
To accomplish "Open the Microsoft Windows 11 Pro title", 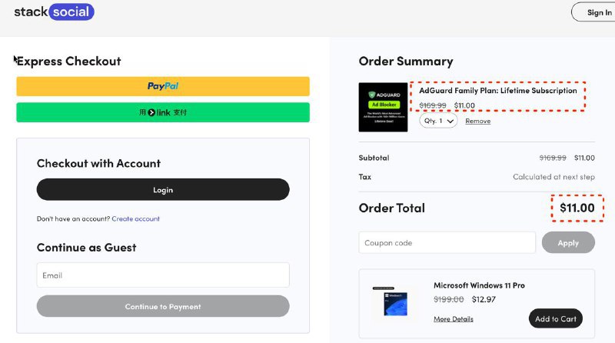I will pyautogui.click(x=479, y=285).
